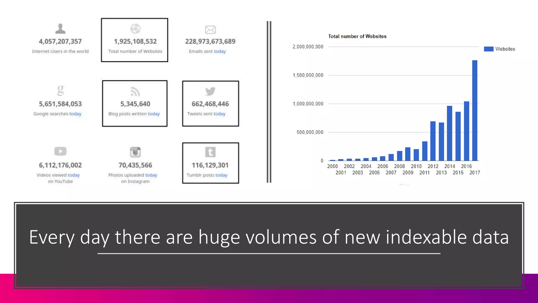Click the number 662,468,446

(x=210, y=104)
